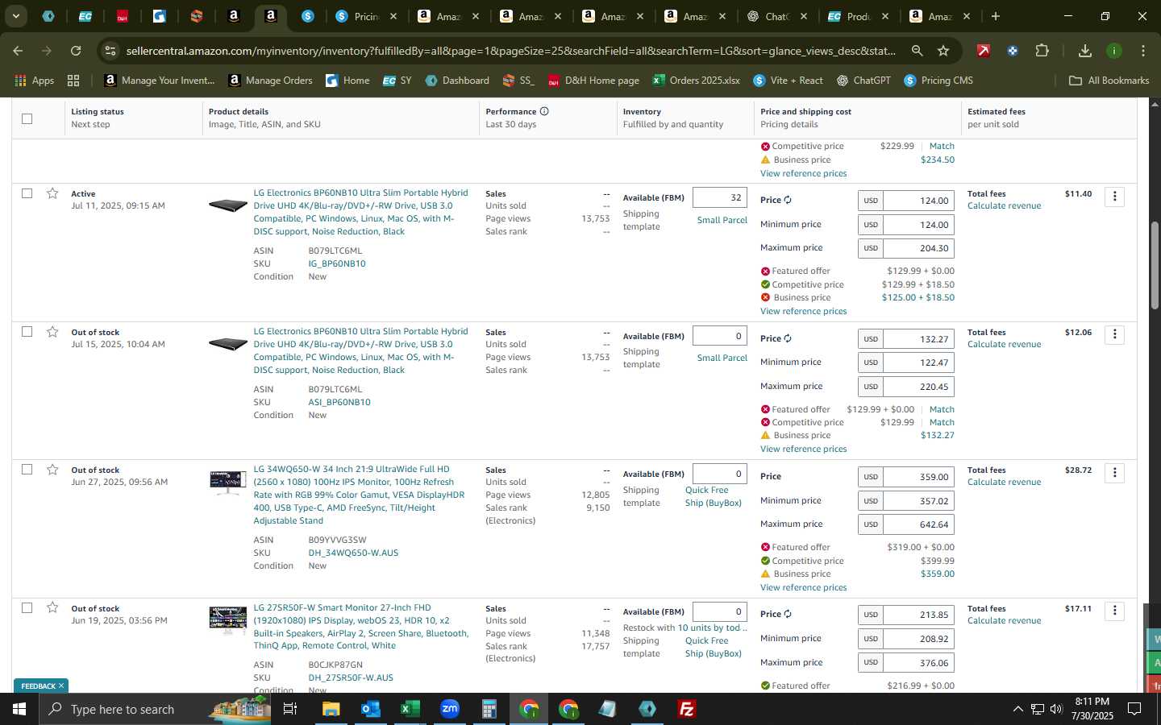Open Excel from the taskbar
This screenshot has height=725, width=1161.
pos(410,709)
